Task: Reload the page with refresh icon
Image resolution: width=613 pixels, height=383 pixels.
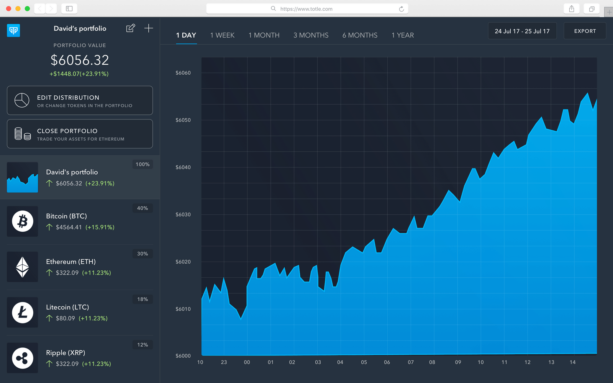Action: (x=402, y=9)
